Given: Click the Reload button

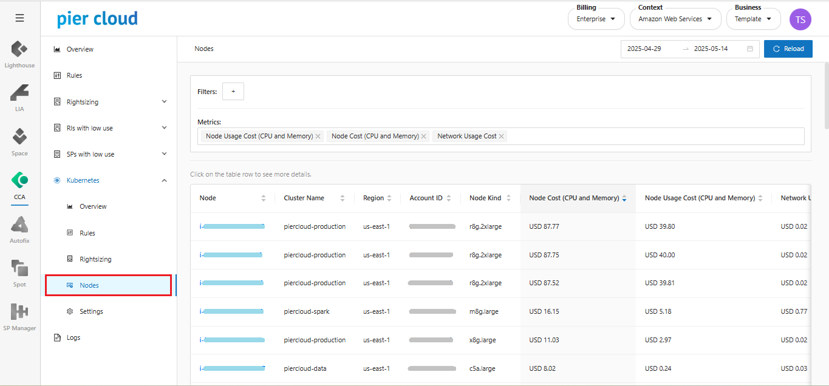Looking at the screenshot, I should [x=788, y=49].
